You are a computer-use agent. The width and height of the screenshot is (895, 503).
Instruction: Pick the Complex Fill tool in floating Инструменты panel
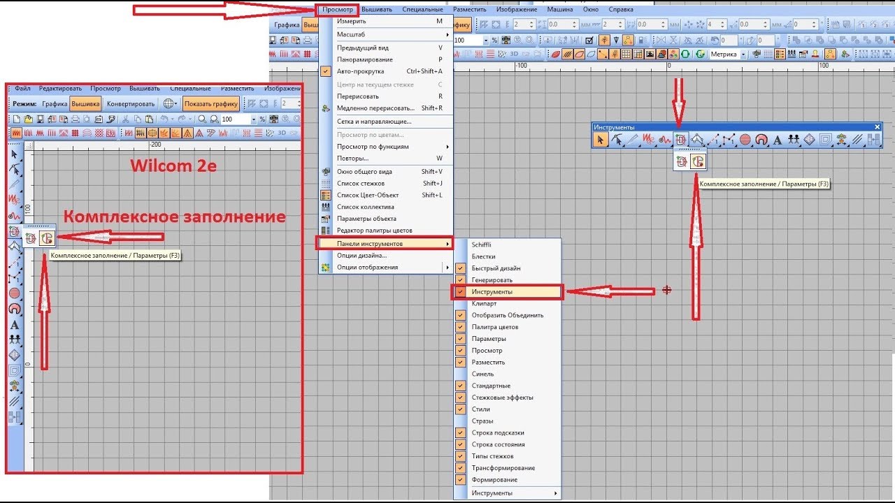tap(681, 140)
